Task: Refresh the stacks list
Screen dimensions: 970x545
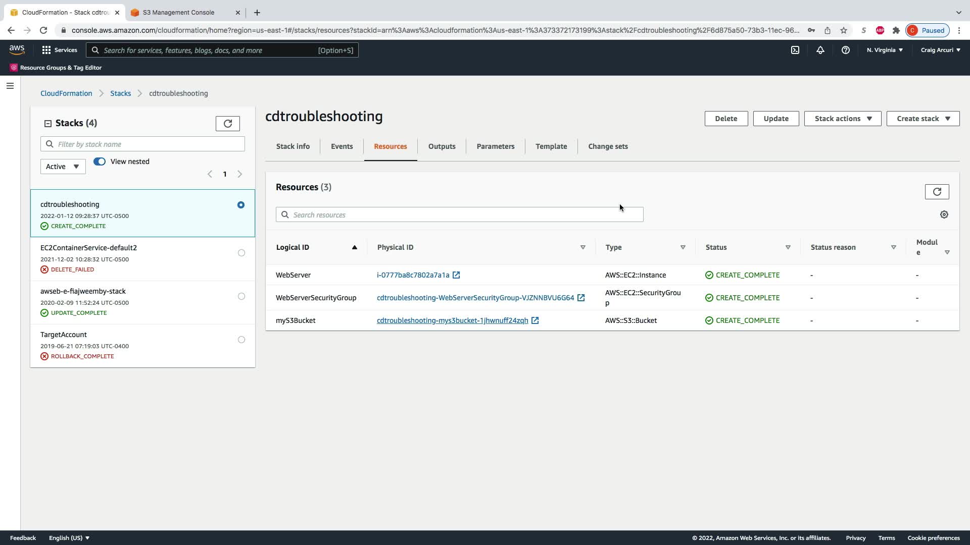Action: (227, 124)
